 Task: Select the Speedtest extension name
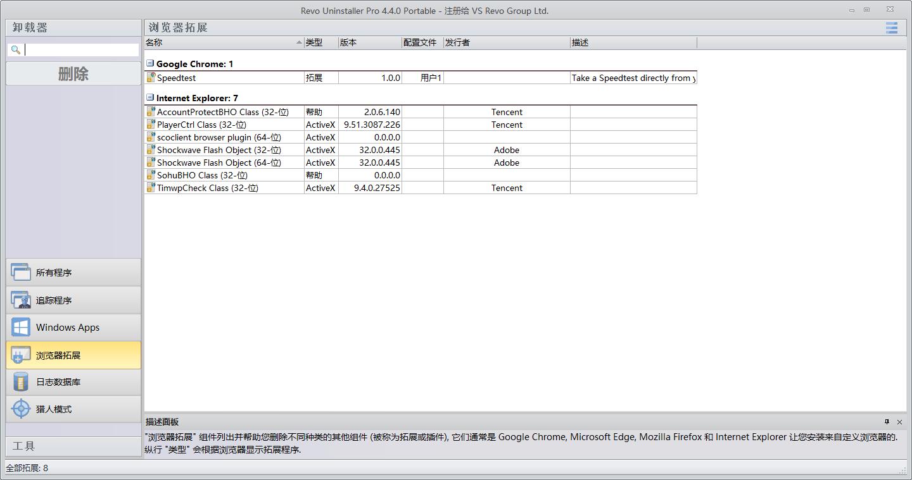176,78
